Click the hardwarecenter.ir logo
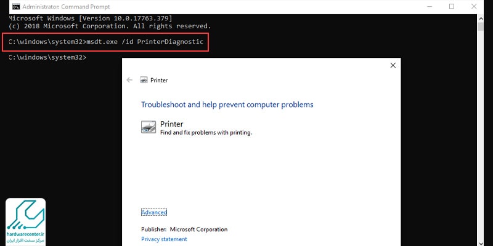The width and height of the screenshot is (493, 246). coord(25,221)
